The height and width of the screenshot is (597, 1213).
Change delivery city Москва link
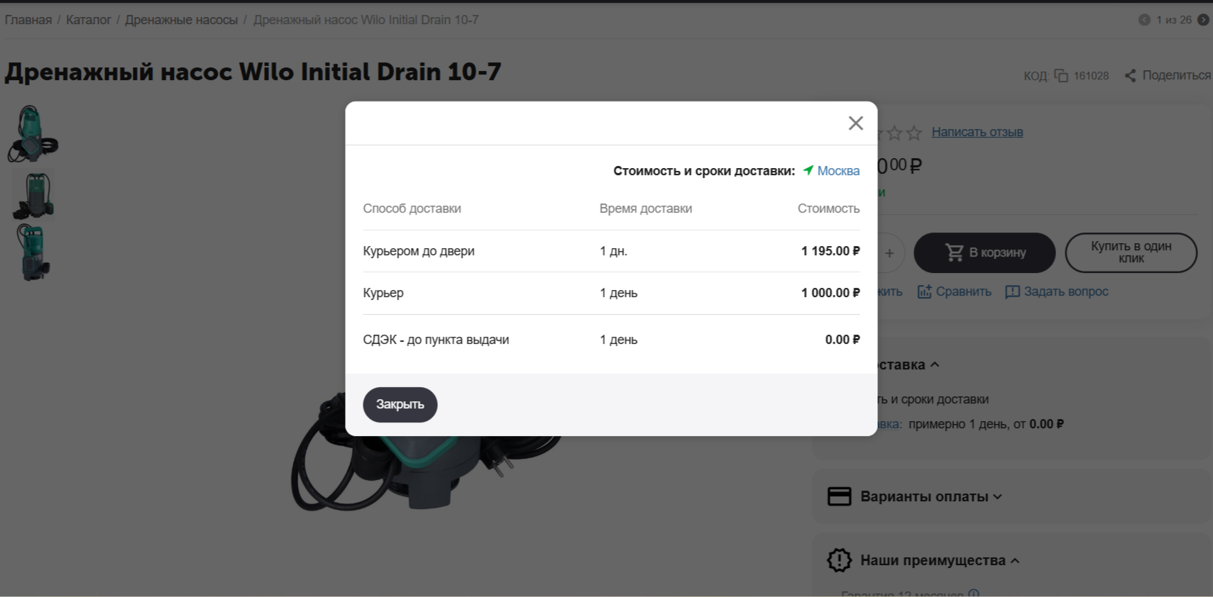click(x=838, y=171)
